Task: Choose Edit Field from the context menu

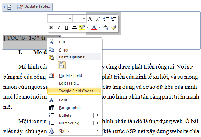Action: pyautogui.click(x=74, y=83)
